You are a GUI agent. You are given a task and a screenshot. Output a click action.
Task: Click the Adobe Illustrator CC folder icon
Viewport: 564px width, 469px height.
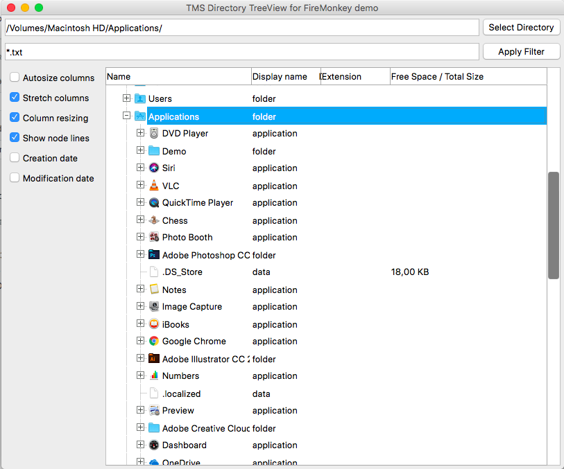tap(154, 358)
